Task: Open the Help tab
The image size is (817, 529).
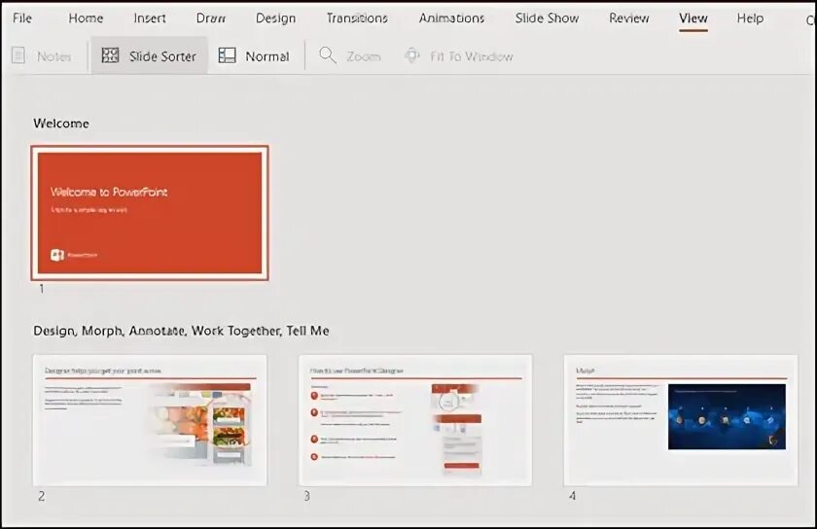Action: 750,18
